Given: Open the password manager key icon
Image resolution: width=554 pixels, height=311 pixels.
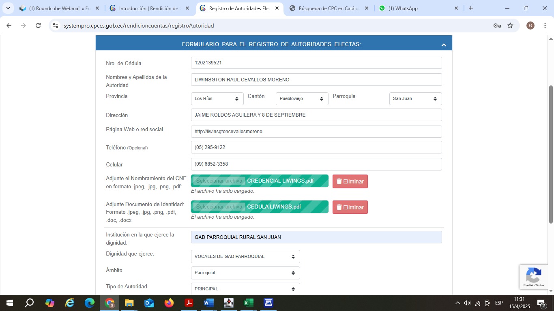Looking at the screenshot, I should click(497, 26).
